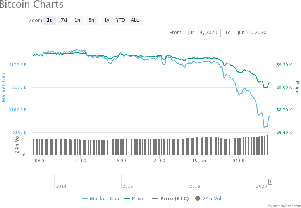
Task: Click 2020 on the navigator timeline
Action: (x=261, y=186)
